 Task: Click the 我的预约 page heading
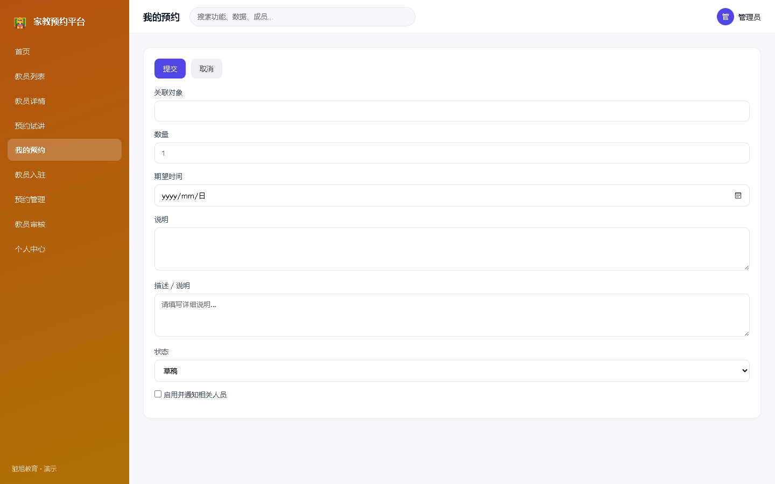point(161,17)
